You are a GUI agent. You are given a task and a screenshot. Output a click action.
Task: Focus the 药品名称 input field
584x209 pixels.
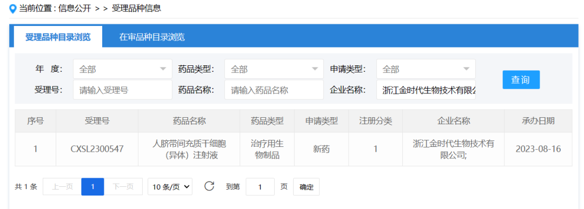[274, 90]
